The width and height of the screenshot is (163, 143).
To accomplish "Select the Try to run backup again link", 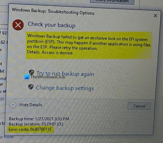I will point(65,74).
